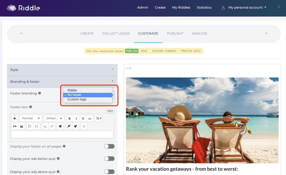Apply superscript formatting

click(x=52, y=126)
